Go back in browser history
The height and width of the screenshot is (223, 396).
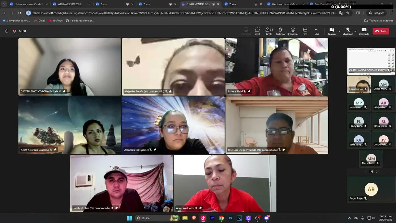[5, 13]
